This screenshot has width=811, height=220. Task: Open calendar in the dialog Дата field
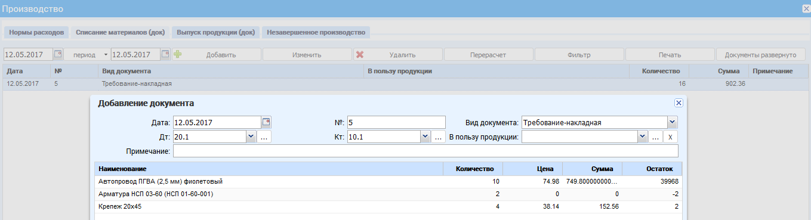point(266,122)
